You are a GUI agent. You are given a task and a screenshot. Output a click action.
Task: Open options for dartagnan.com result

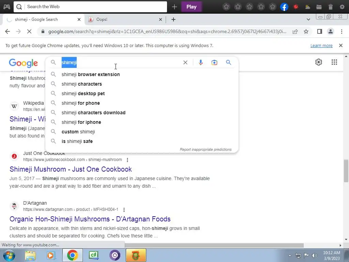[124, 210]
